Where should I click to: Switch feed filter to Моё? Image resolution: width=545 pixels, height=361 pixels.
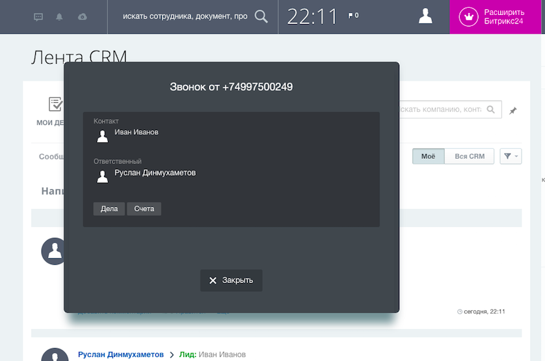coord(428,156)
